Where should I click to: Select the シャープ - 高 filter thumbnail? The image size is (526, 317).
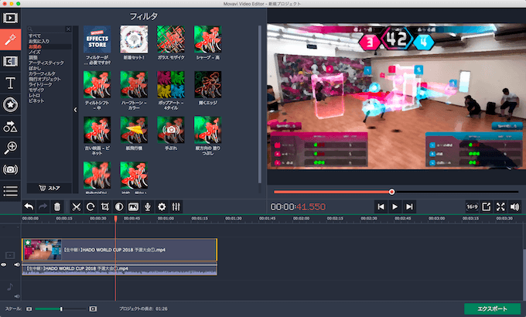pyautogui.click(x=207, y=39)
